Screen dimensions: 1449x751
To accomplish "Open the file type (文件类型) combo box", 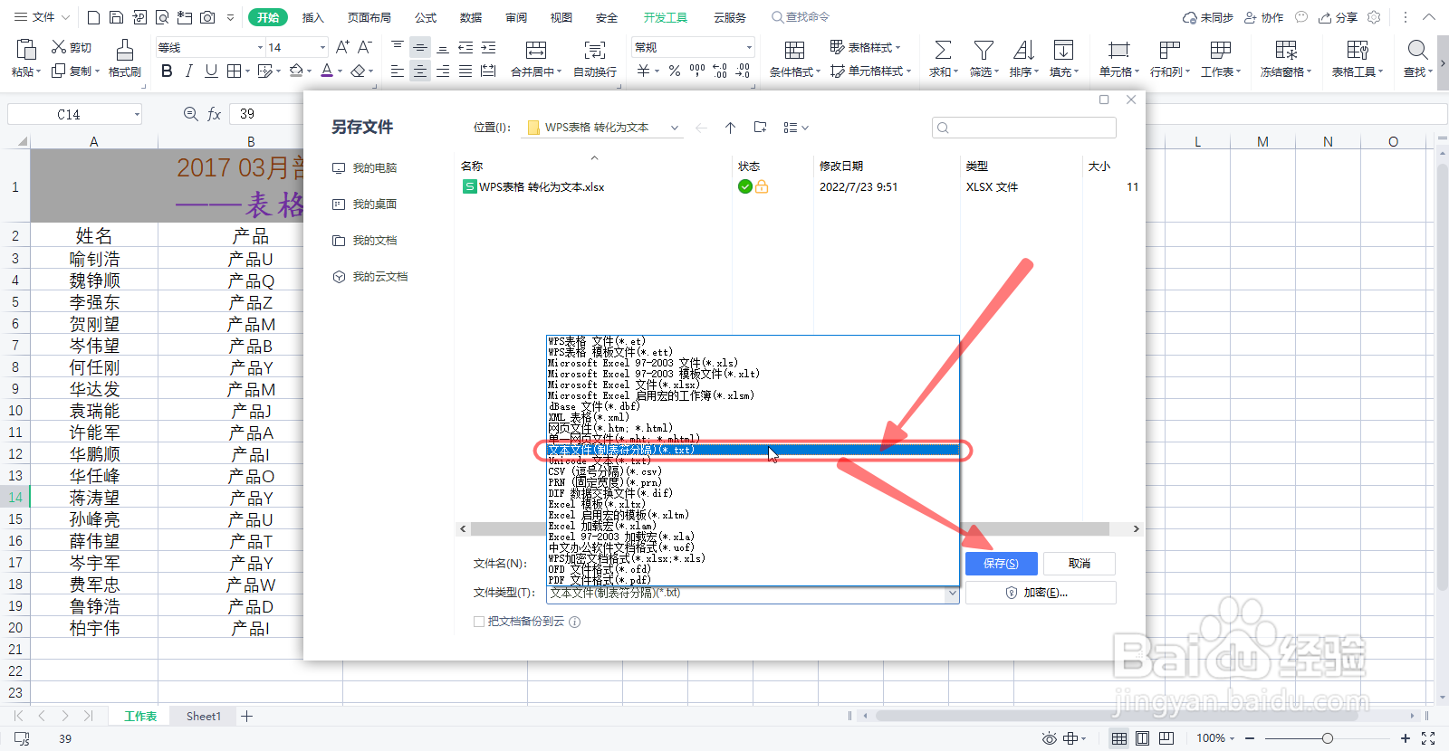I will click(753, 594).
